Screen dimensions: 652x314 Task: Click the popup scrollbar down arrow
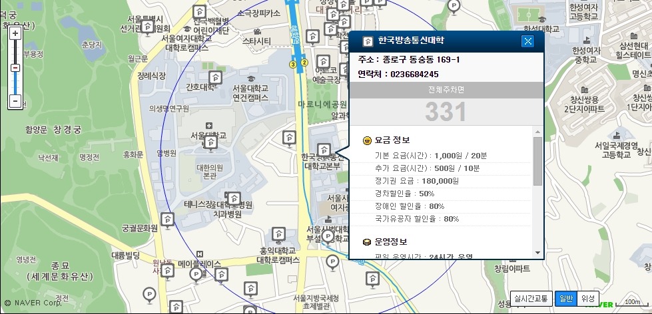coord(537,253)
